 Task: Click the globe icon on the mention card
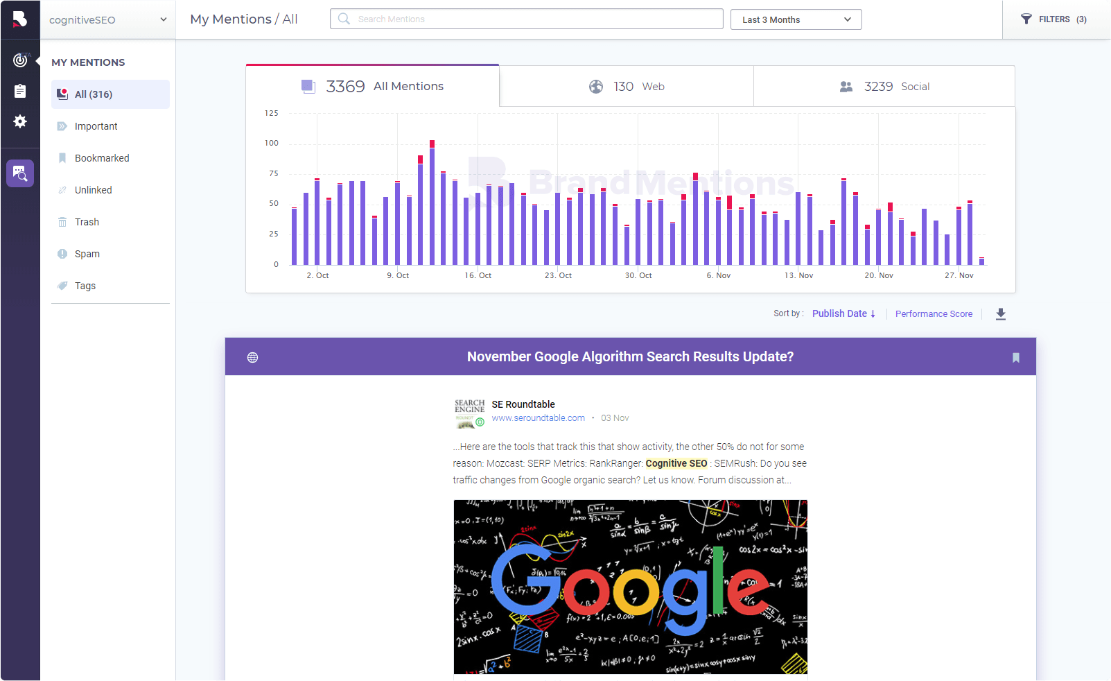click(x=252, y=357)
